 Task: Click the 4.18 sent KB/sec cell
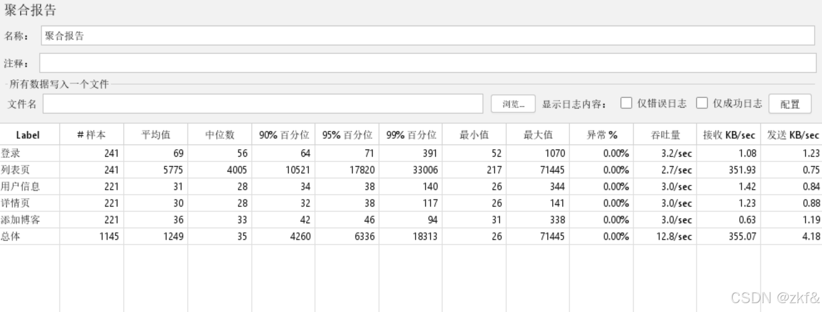[x=811, y=236]
